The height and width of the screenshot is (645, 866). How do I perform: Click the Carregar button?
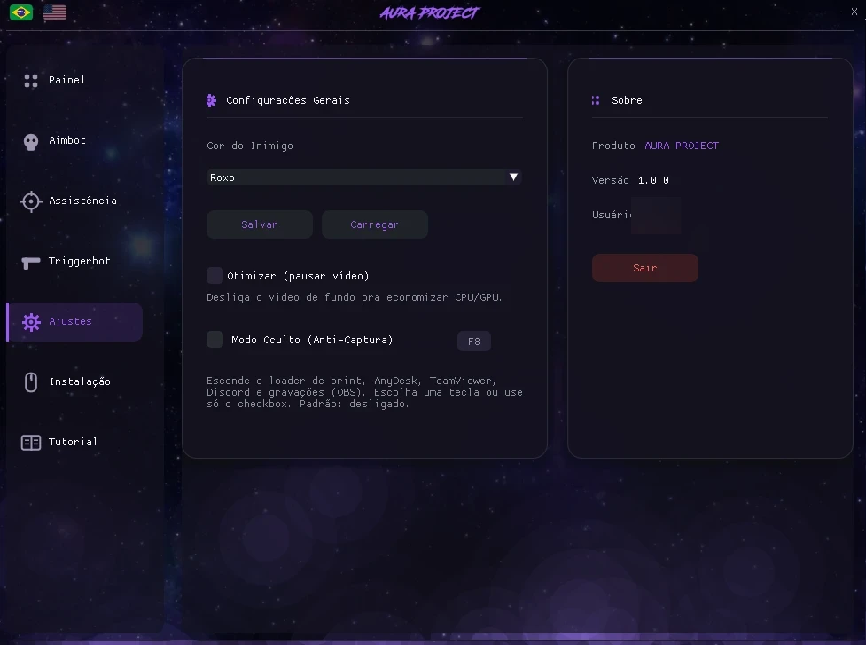pos(374,224)
